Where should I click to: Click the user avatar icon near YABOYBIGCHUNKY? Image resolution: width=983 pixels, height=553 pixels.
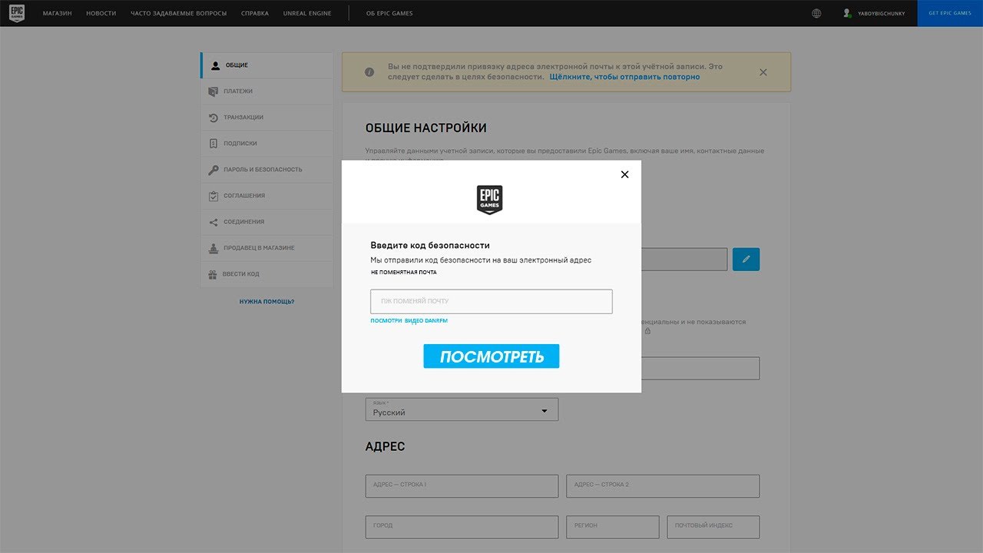tap(847, 13)
